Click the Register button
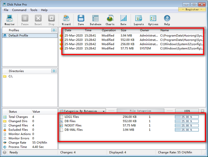Screen dimensions: 208x157 pyautogui.click(x=192, y=10)
